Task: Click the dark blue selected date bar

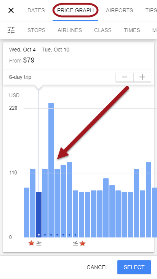Action: (39, 215)
